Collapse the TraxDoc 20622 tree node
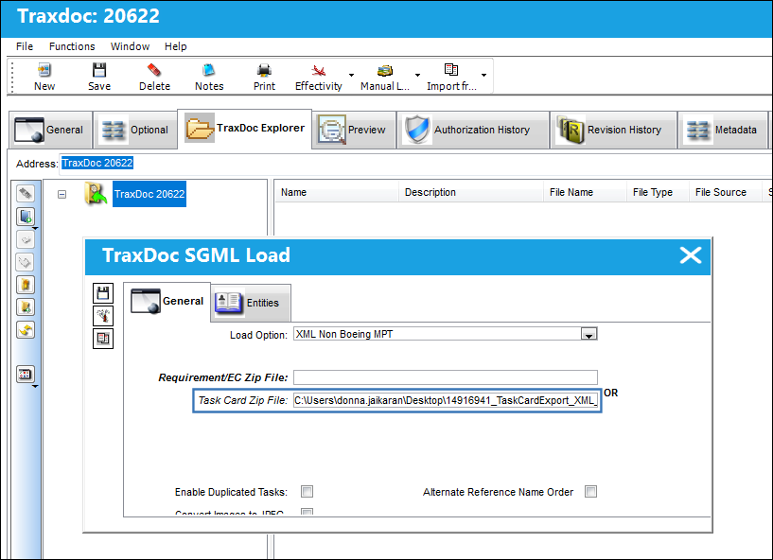This screenshot has height=560, width=773. click(61, 194)
